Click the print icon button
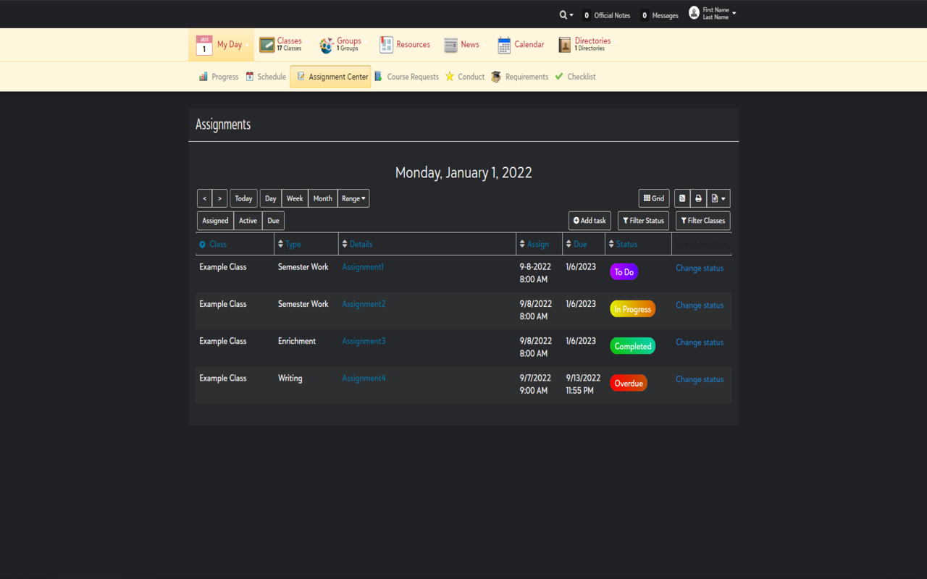 [698, 198]
